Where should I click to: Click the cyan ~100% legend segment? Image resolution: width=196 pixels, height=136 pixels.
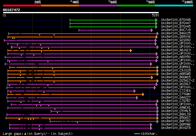(x=174, y=6)
